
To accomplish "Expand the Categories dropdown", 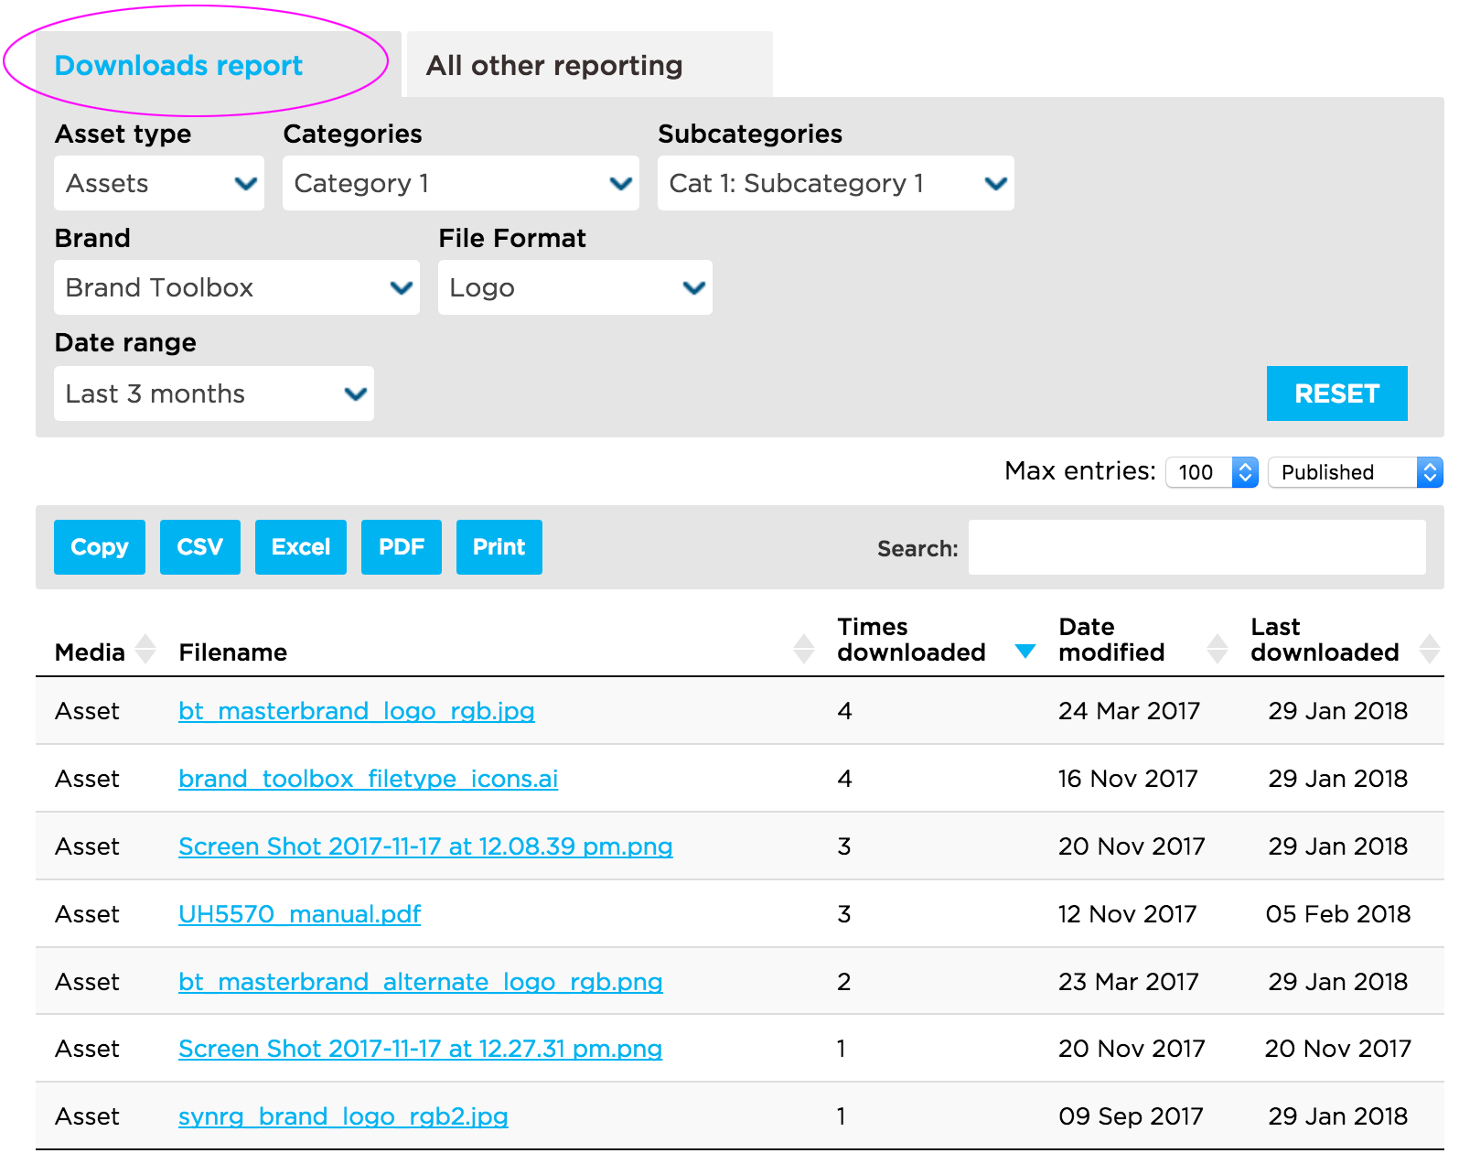I will click(460, 184).
